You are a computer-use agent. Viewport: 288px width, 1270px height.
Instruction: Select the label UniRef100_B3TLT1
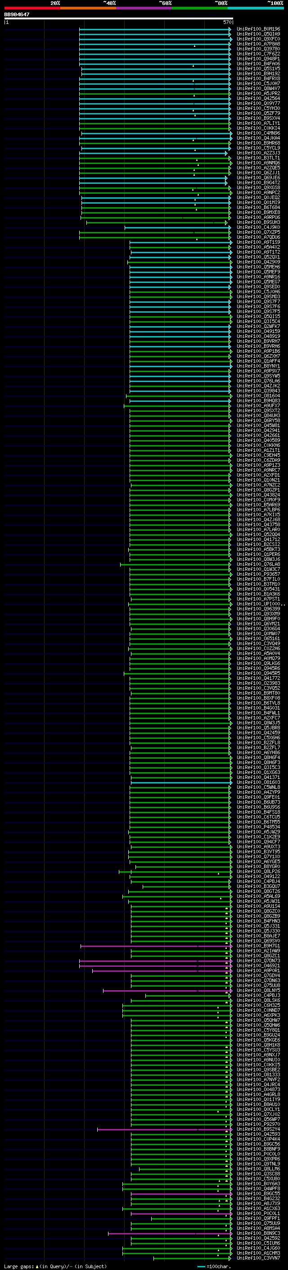(258, 158)
